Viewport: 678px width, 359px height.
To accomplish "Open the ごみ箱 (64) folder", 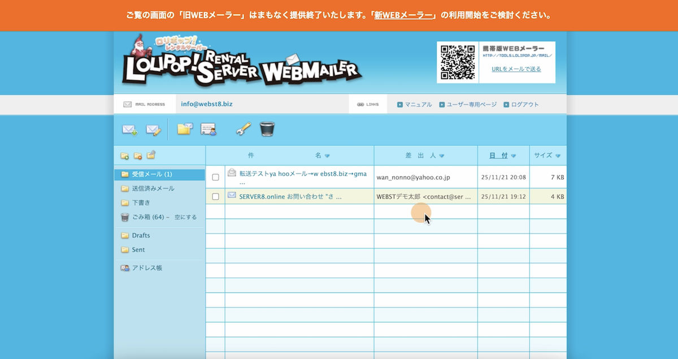I will tap(147, 217).
